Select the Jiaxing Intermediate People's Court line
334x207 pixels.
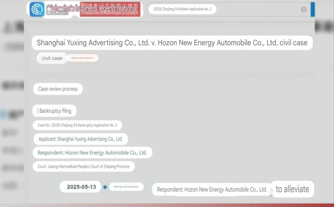coord(83,166)
